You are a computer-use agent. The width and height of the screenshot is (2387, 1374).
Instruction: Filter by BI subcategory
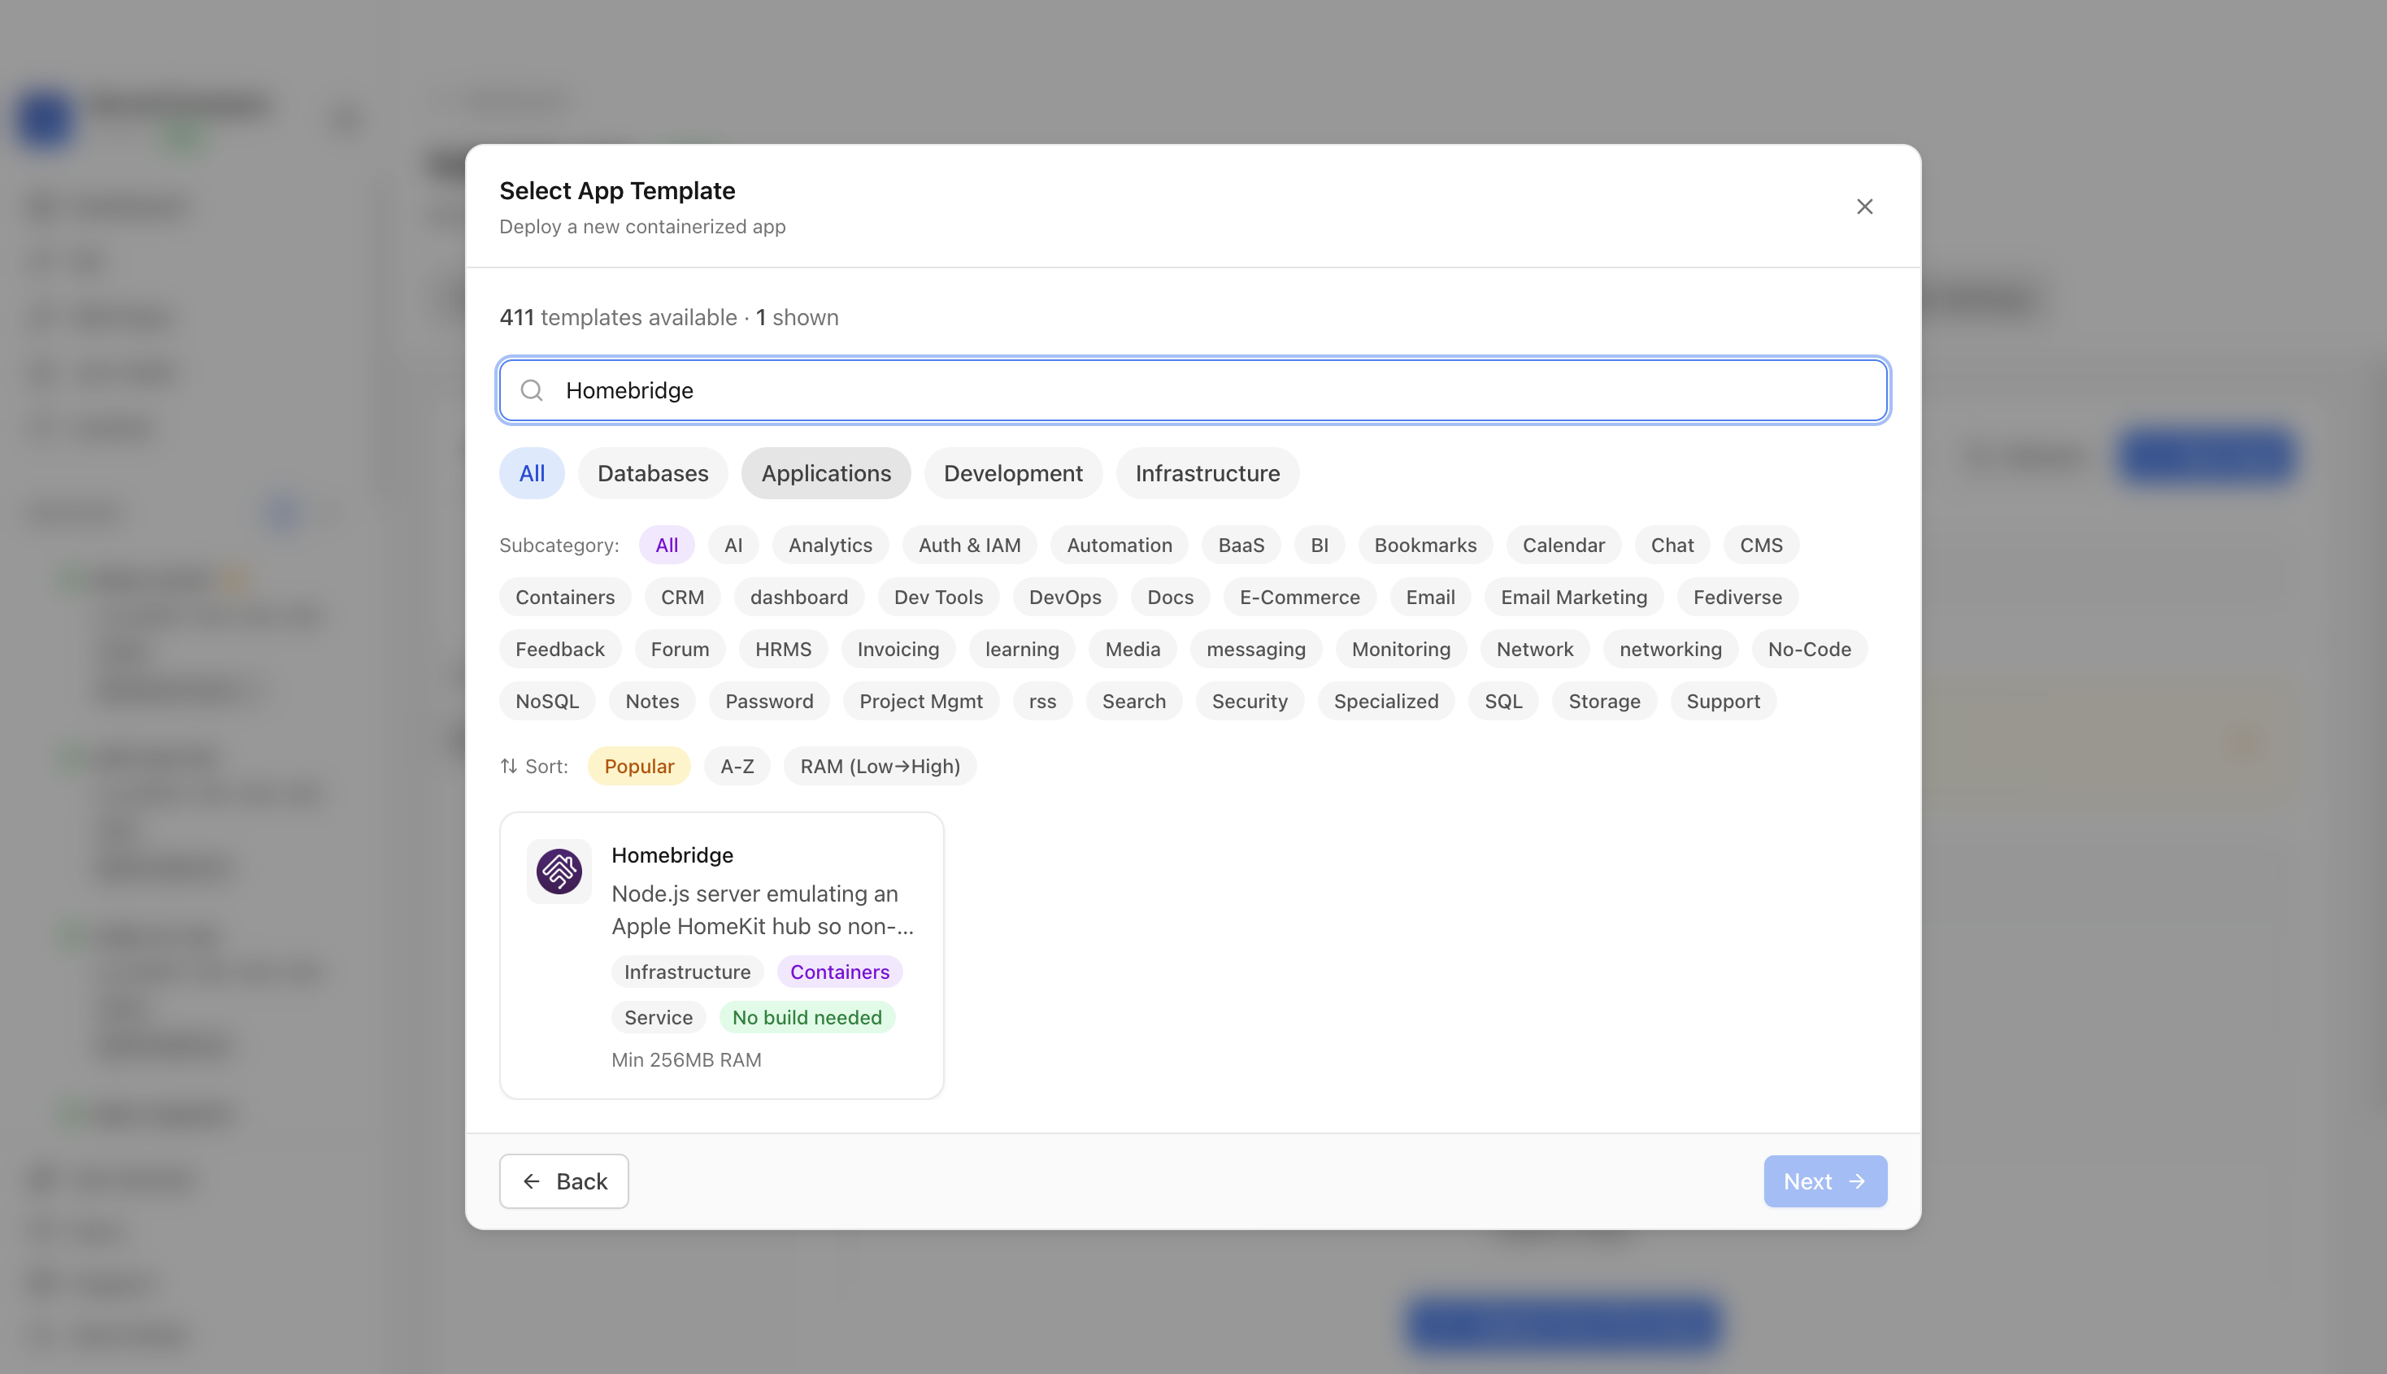pos(1319,545)
